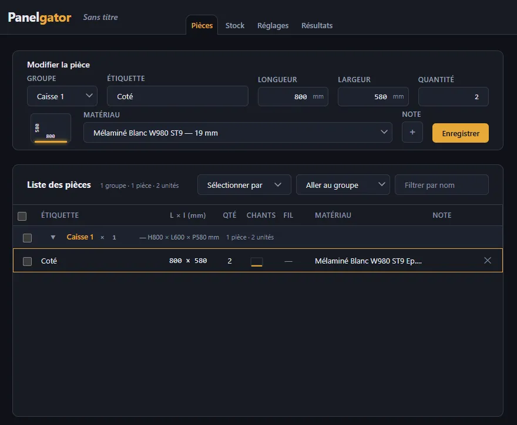Remove the Coté piece with the X icon

[487, 261]
